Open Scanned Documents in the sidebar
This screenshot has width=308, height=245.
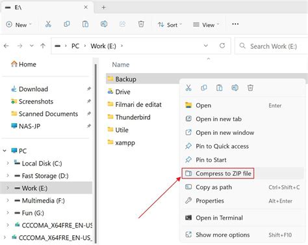[48, 113]
